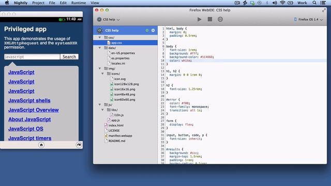Open l10n.js file
Screen dimensions: 331x186
(119, 115)
